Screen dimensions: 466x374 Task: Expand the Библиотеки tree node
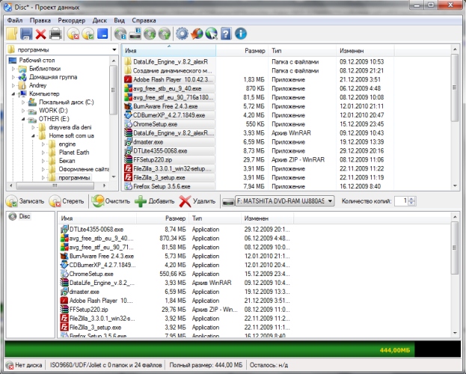tap(13, 69)
